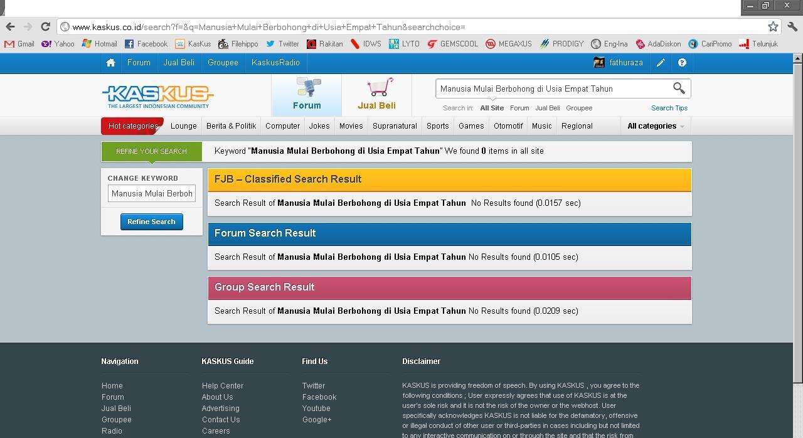Go to Kaskus home via house icon
Screen dimensions: 803x438
(110, 63)
